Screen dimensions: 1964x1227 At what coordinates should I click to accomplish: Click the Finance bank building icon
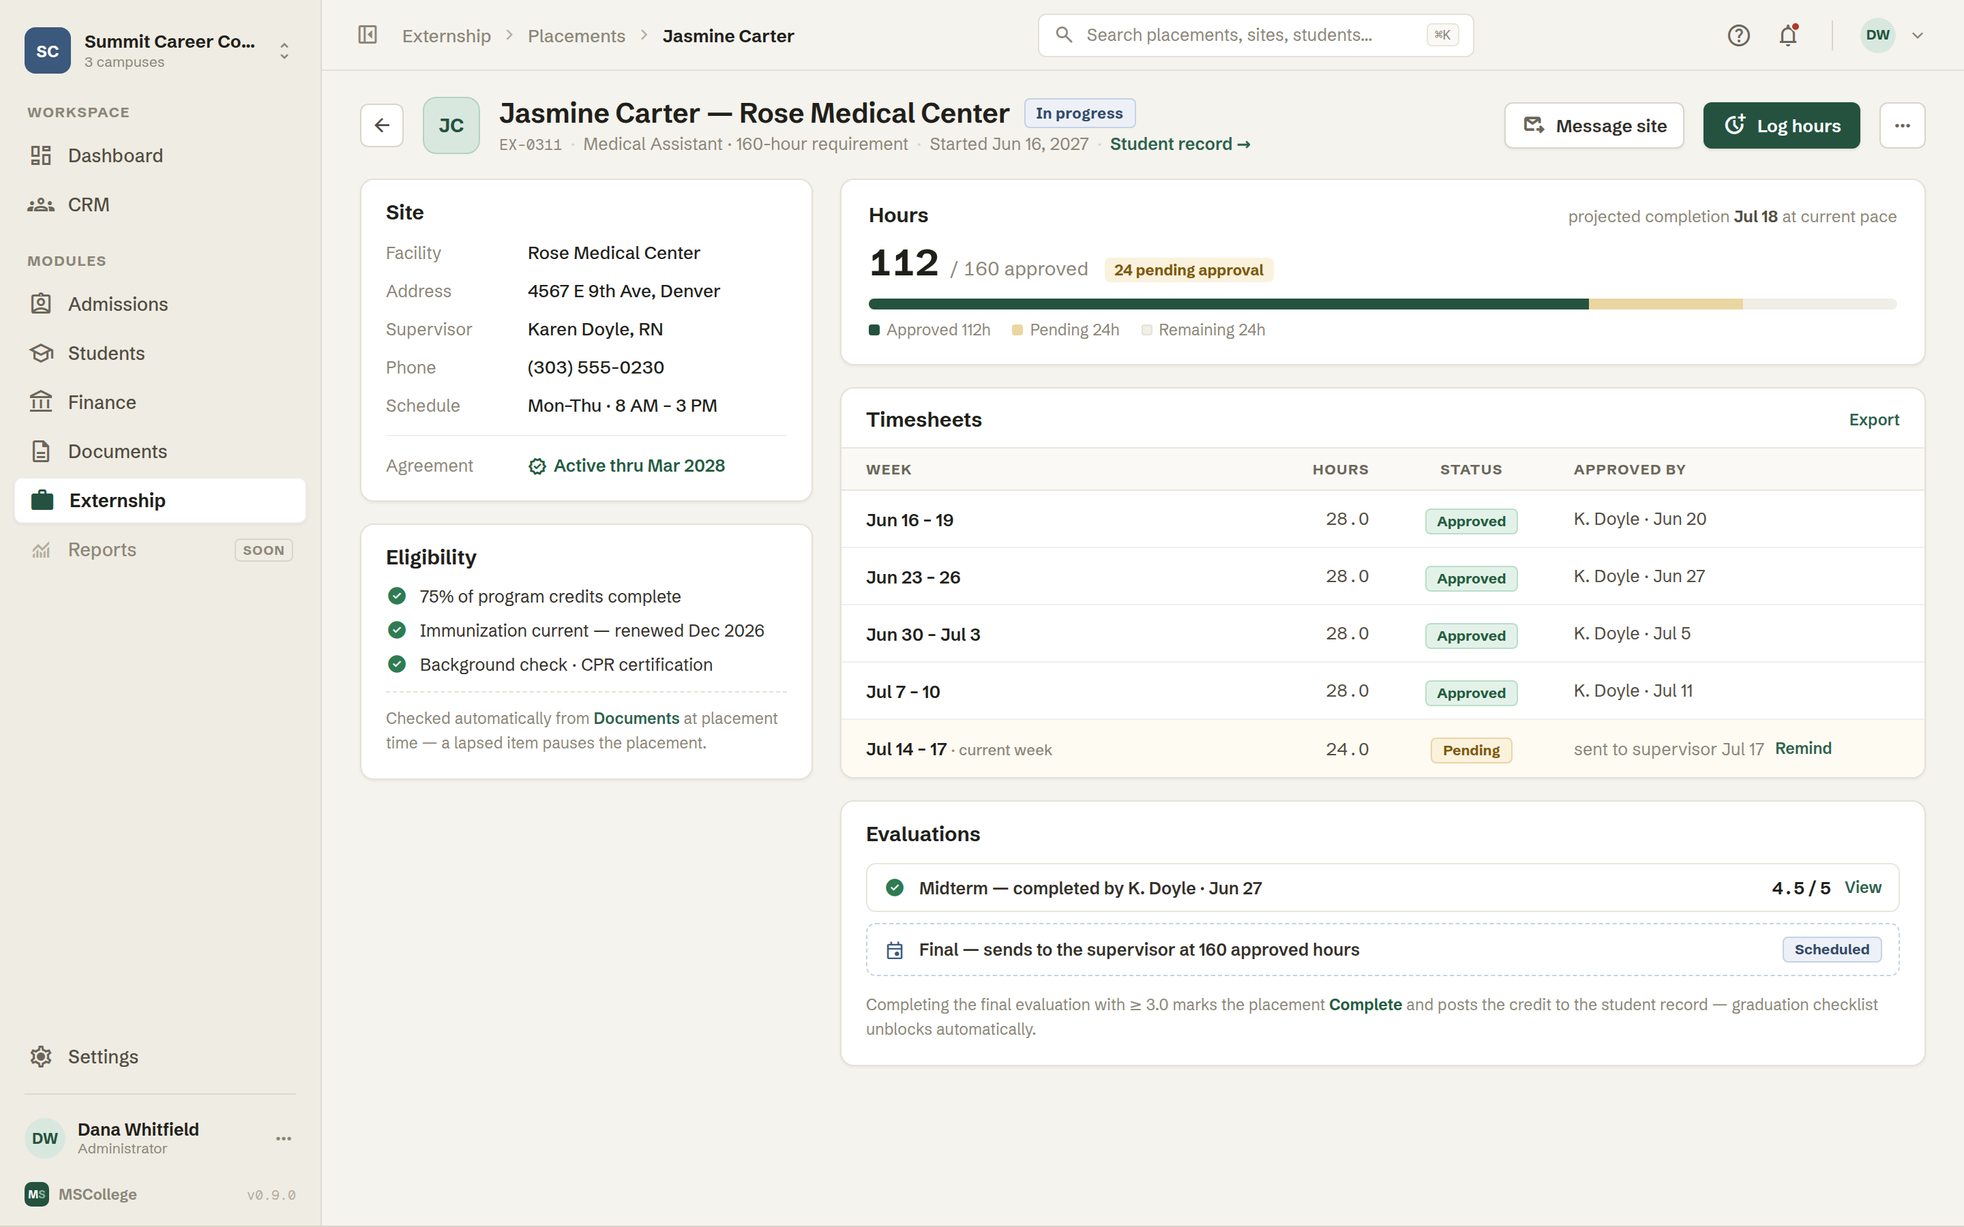click(41, 402)
